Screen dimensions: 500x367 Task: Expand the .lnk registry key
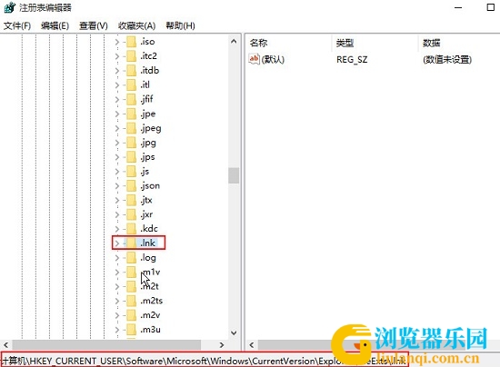click(x=117, y=243)
